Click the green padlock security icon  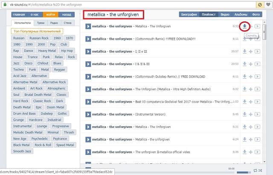point(5,5)
